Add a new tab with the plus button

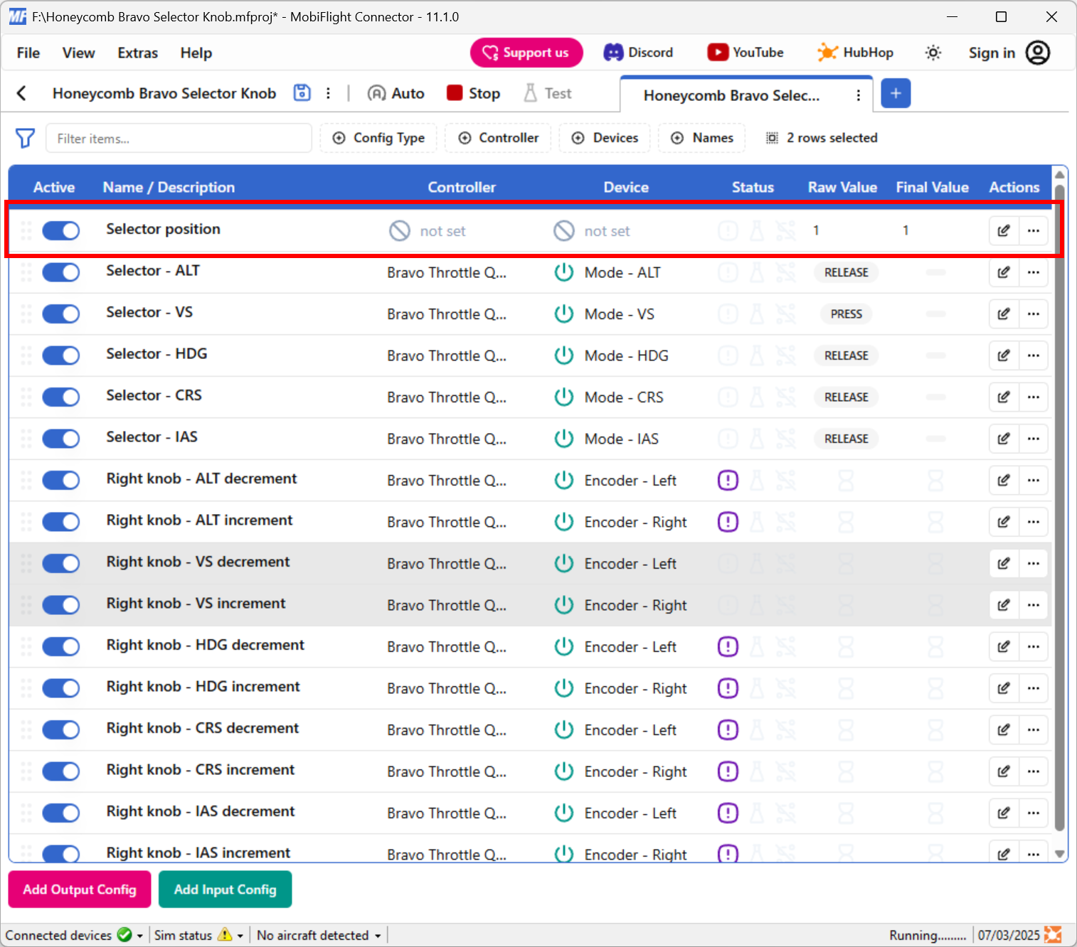(x=896, y=93)
